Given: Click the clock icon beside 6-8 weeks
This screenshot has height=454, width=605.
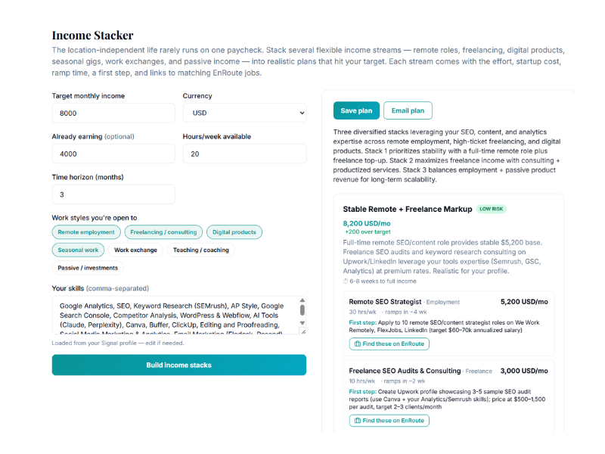Looking at the screenshot, I should pos(346,281).
